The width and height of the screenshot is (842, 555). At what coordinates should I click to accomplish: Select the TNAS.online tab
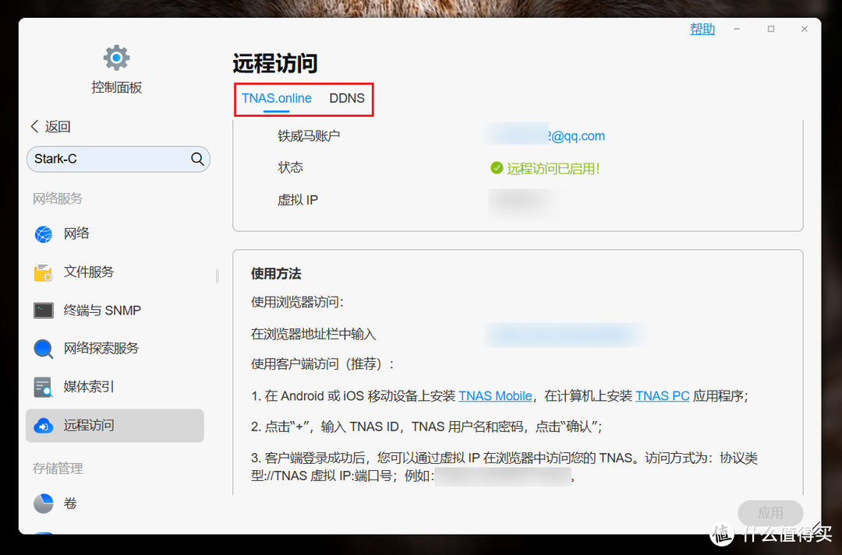coord(276,98)
